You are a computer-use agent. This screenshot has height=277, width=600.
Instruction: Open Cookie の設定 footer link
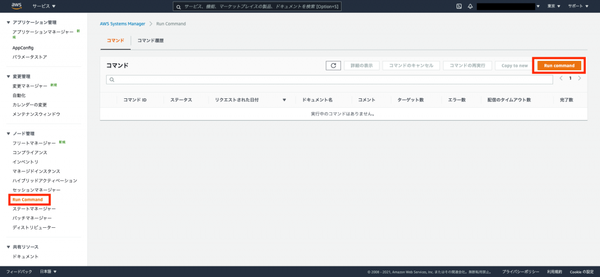[582, 272]
